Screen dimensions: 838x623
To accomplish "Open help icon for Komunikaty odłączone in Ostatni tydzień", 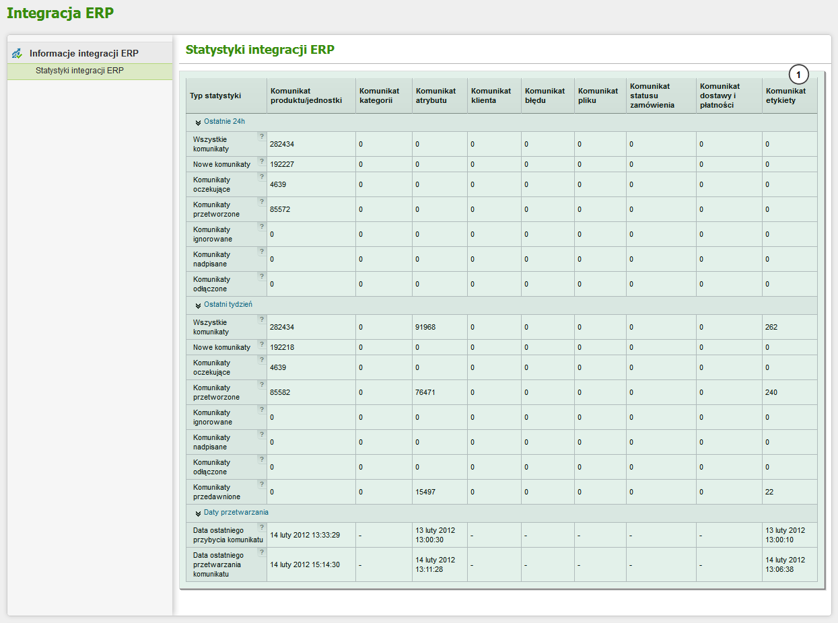I will (262, 459).
